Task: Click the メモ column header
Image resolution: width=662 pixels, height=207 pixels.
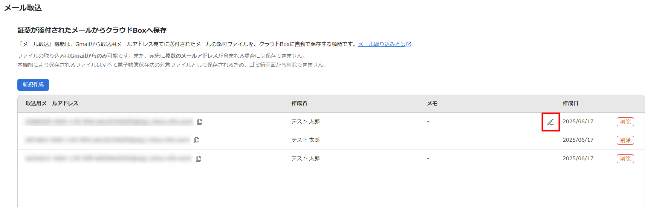Action: point(432,103)
